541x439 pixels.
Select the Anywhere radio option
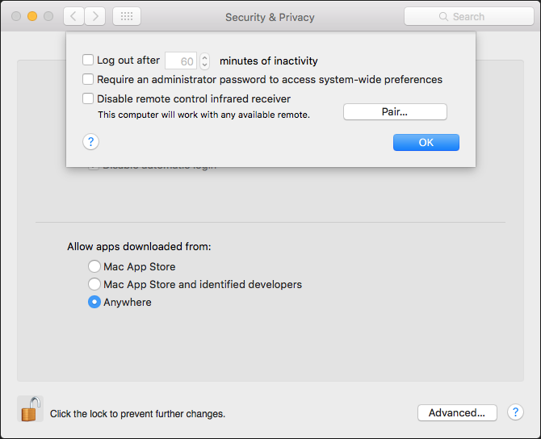[94, 303]
